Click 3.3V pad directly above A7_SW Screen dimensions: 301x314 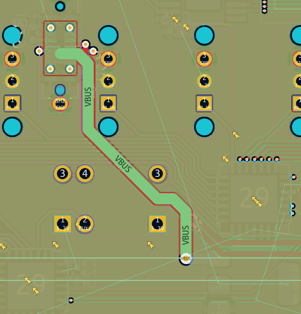[204, 81]
